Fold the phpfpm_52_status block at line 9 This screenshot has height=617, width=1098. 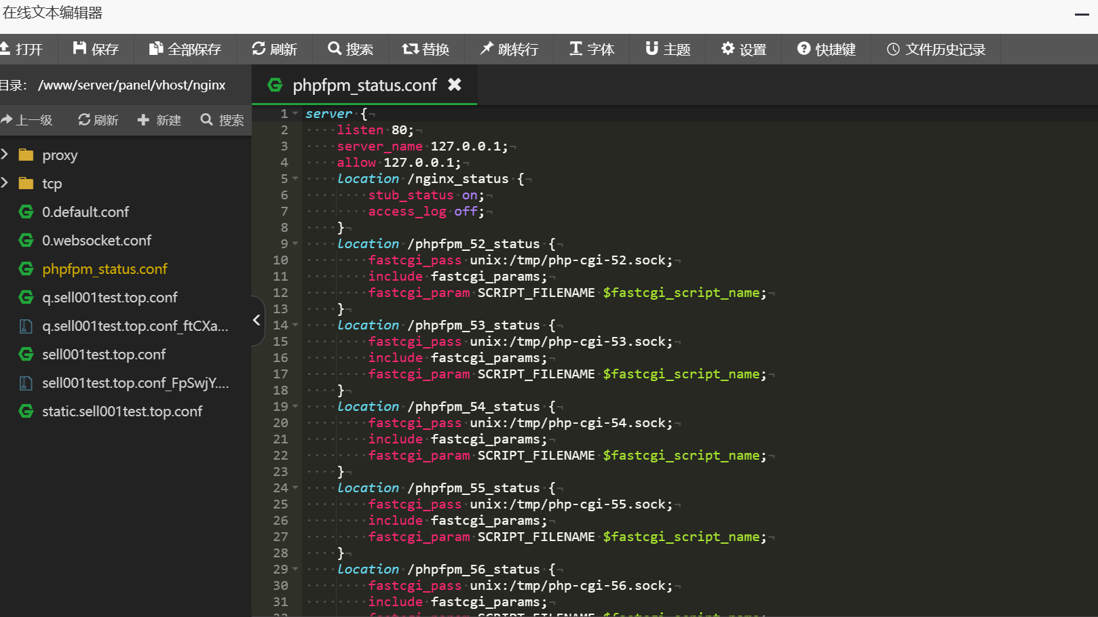(x=295, y=244)
